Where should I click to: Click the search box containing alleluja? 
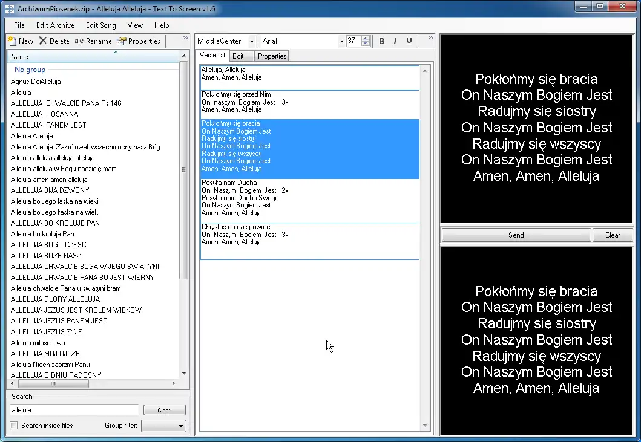coord(74,410)
